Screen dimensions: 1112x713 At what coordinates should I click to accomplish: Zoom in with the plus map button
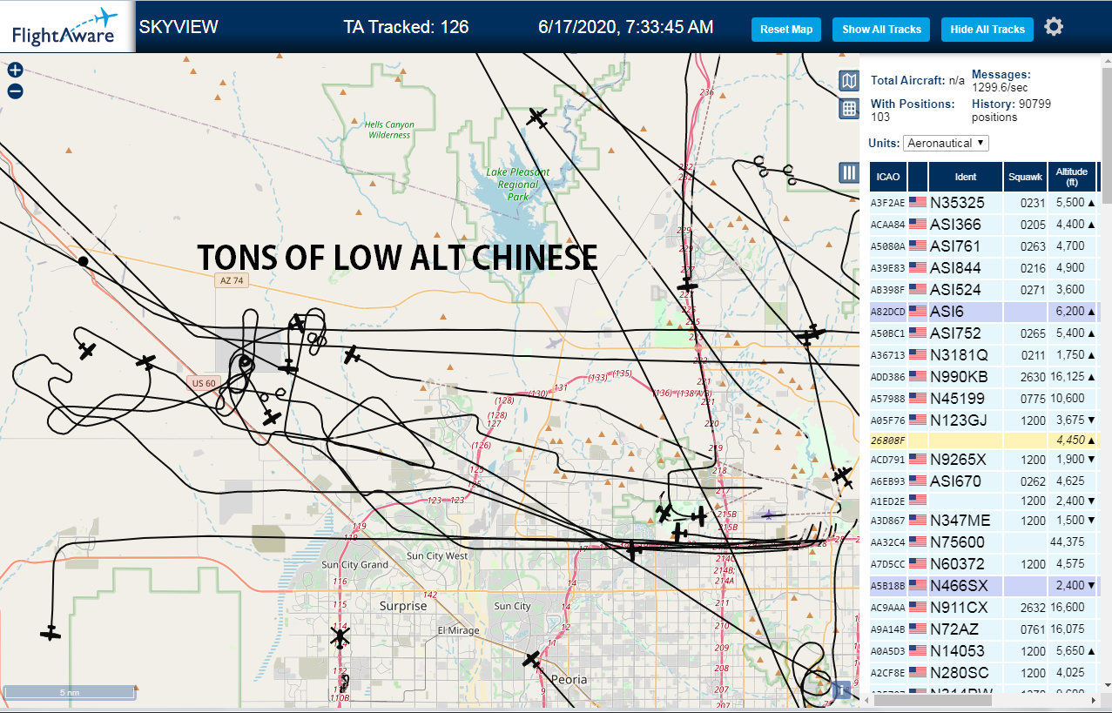pyautogui.click(x=15, y=71)
